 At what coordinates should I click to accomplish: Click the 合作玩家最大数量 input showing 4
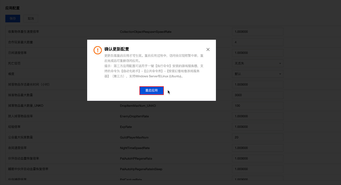[257, 42]
